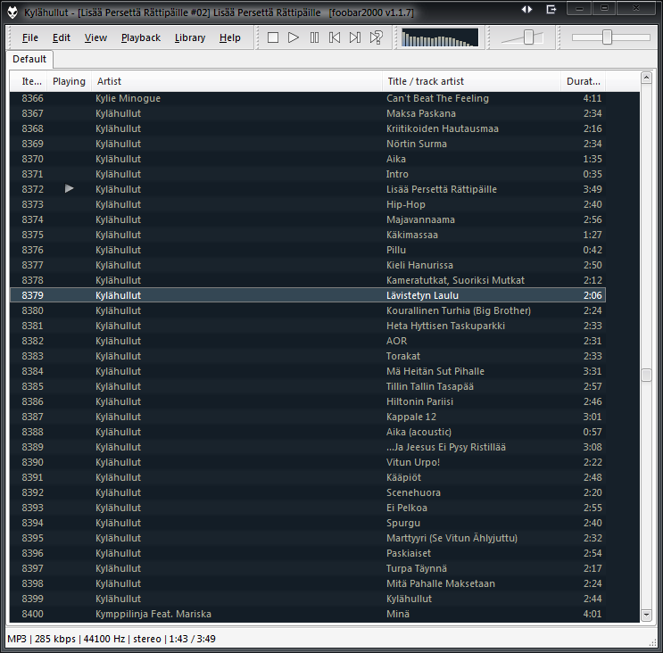663x653 pixels.
Task: Click the Stop playback button
Action: pyautogui.click(x=273, y=37)
